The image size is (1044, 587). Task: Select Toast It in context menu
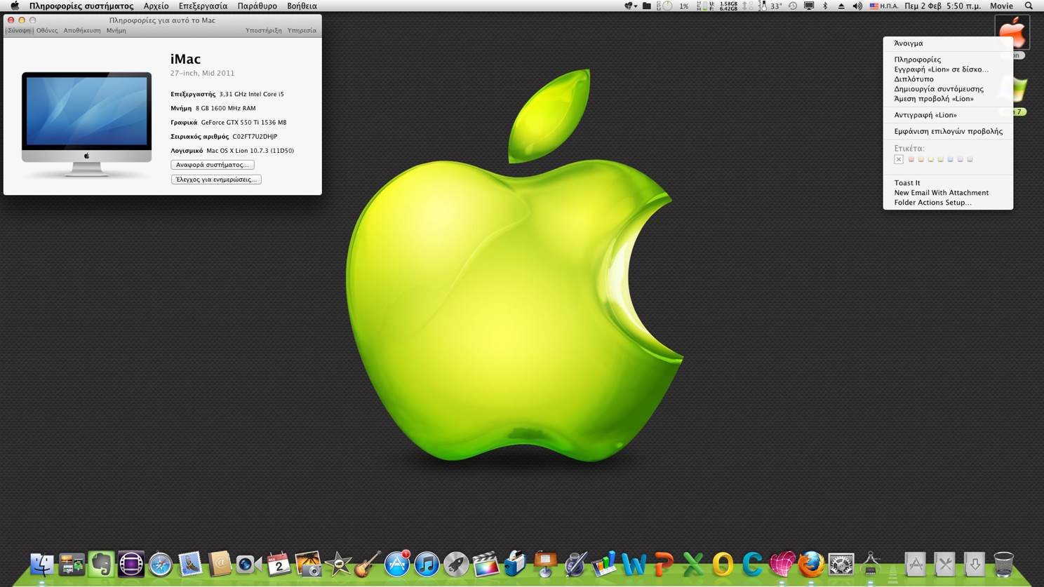948,183
